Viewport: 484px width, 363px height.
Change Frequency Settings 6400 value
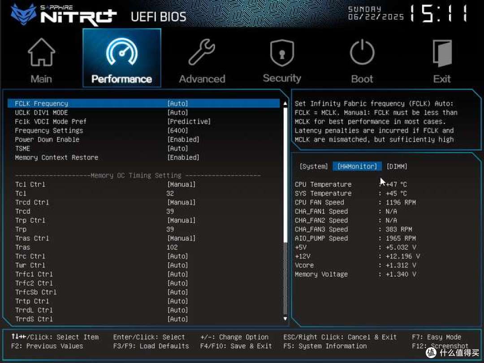click(x=178, y=130)
